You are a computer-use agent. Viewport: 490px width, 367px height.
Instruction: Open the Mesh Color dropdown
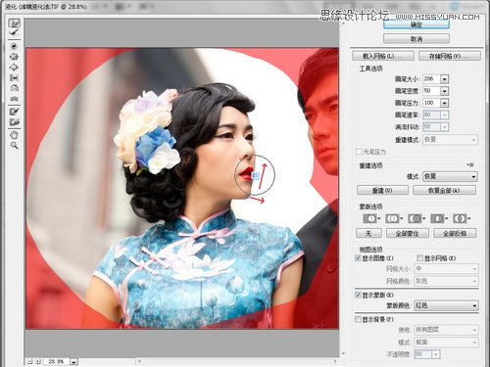446,281
